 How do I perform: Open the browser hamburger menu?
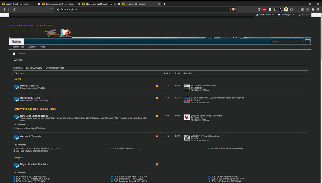pos(318,9)
